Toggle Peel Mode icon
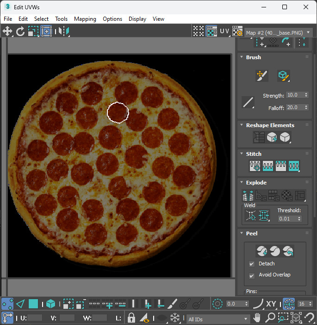317x325 pixels. click(x=275, y=251)
